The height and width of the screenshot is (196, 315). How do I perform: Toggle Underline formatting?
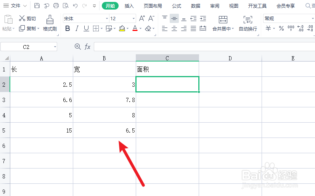[x=86, y=29]
